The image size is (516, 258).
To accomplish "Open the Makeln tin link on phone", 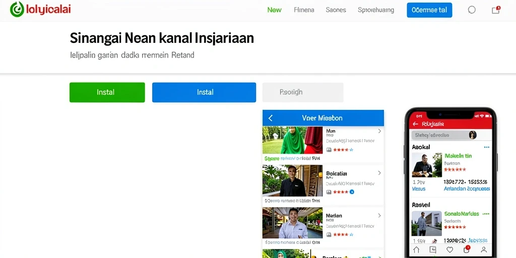I will coord(458,156).
